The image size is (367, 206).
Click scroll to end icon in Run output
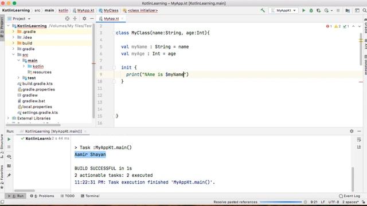359,146
